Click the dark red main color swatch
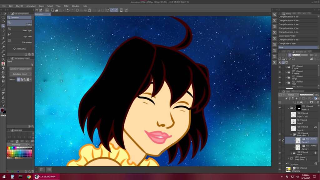The height and width of the screenshot is (180, 320). coord(2,110)
